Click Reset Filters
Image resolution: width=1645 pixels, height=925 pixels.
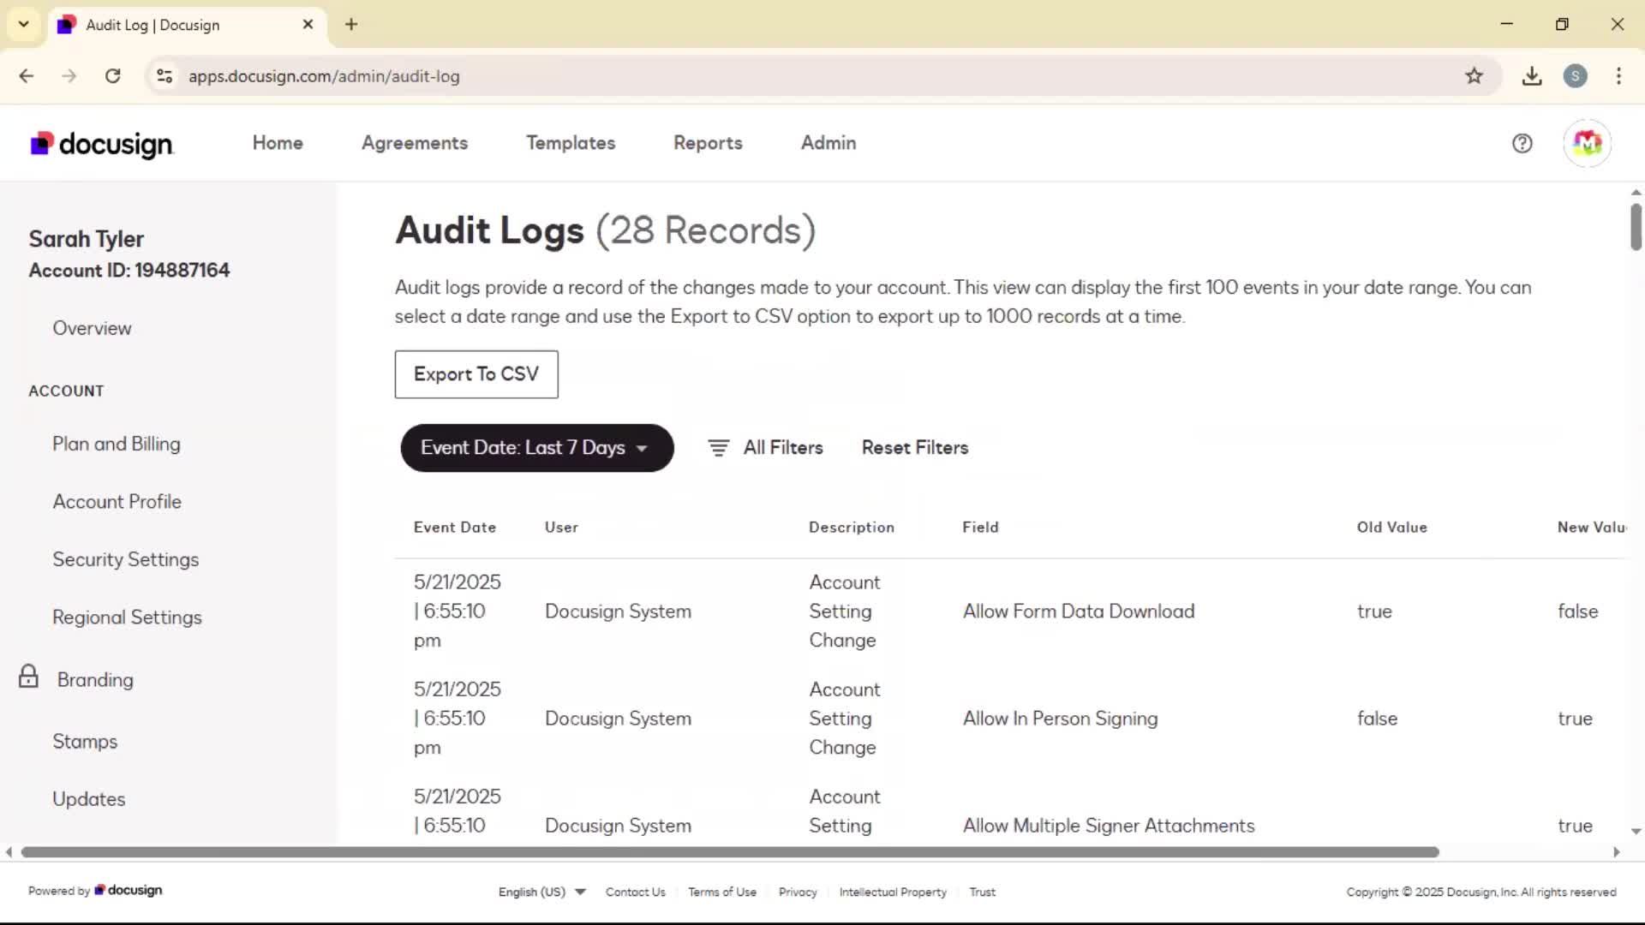click(x=915, y=448)
